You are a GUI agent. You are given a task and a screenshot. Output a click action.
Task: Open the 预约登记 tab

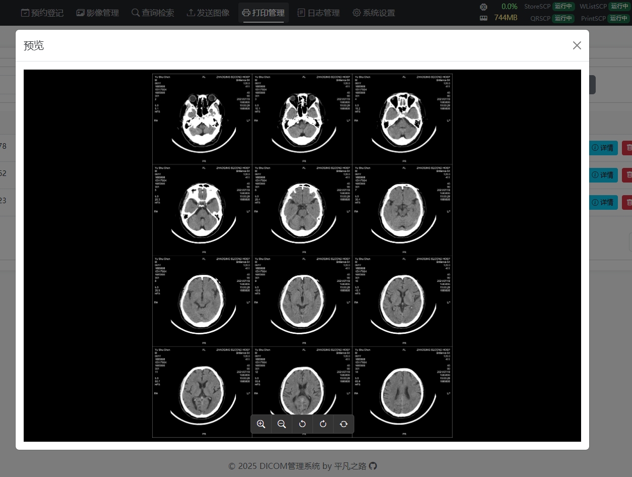point(42,13)
